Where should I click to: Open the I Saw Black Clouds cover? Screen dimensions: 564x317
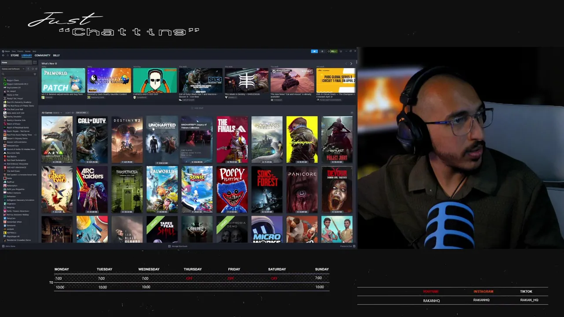[127, 229]
